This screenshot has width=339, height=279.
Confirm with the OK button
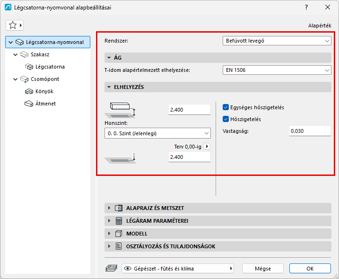(310, 269)
